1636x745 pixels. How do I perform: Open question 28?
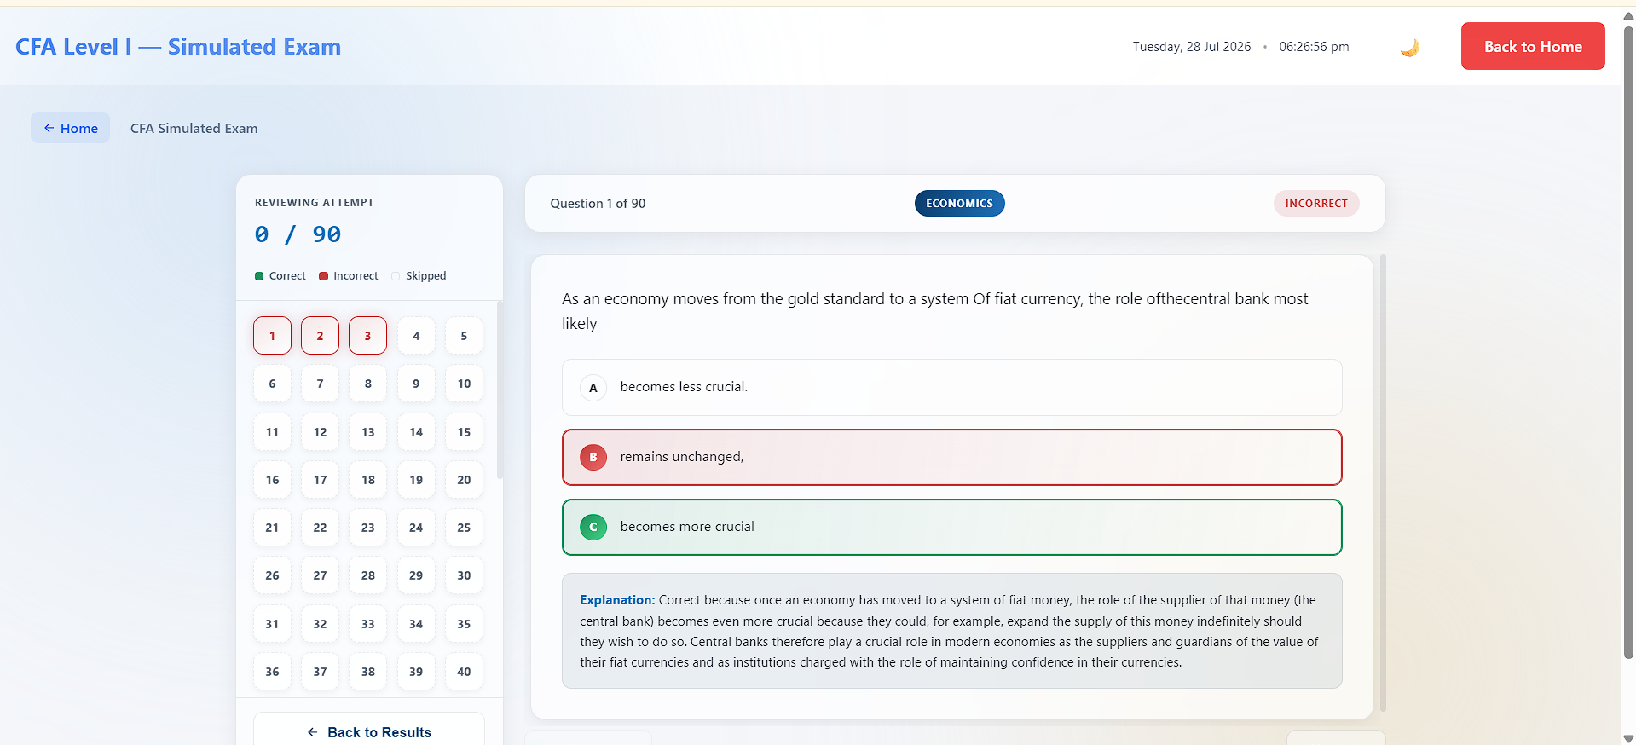[x=367, y=575]
